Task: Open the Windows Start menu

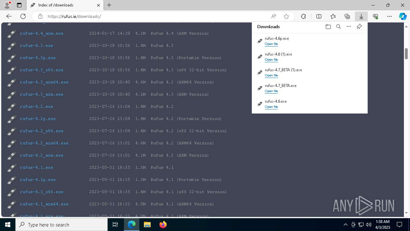Action: pos(8,225)
